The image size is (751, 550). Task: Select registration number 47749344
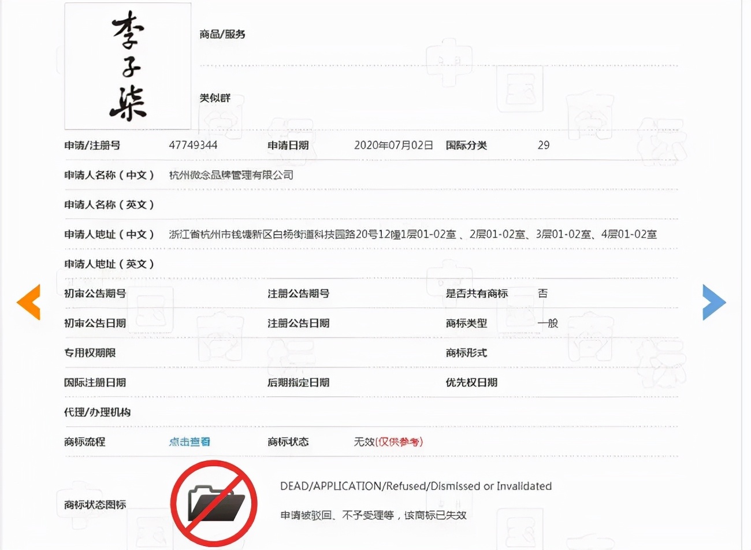point(193,145)
